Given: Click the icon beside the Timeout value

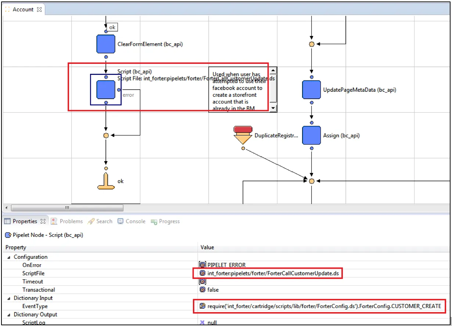Looking at the screenshot, I should (x=202, y=282).
